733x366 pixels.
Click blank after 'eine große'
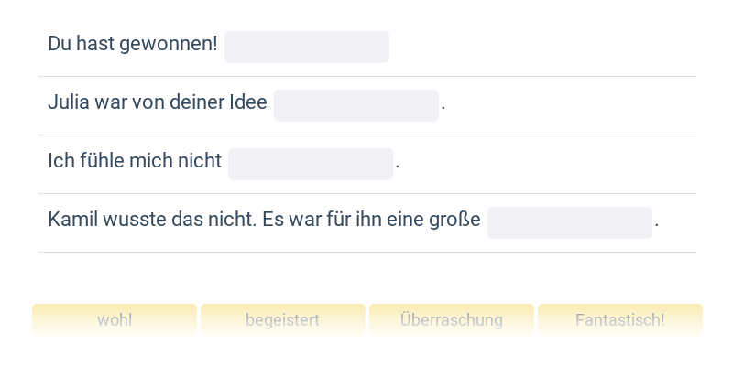pos(570,222)
